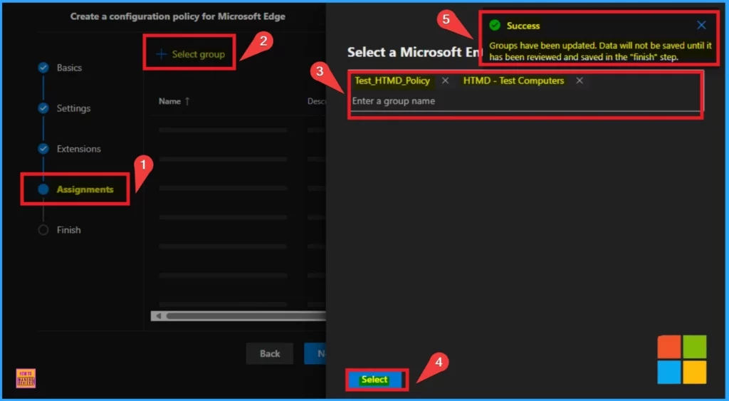729x401 pixels.
Task: Open the Assignments step
Action: [85, 189]
